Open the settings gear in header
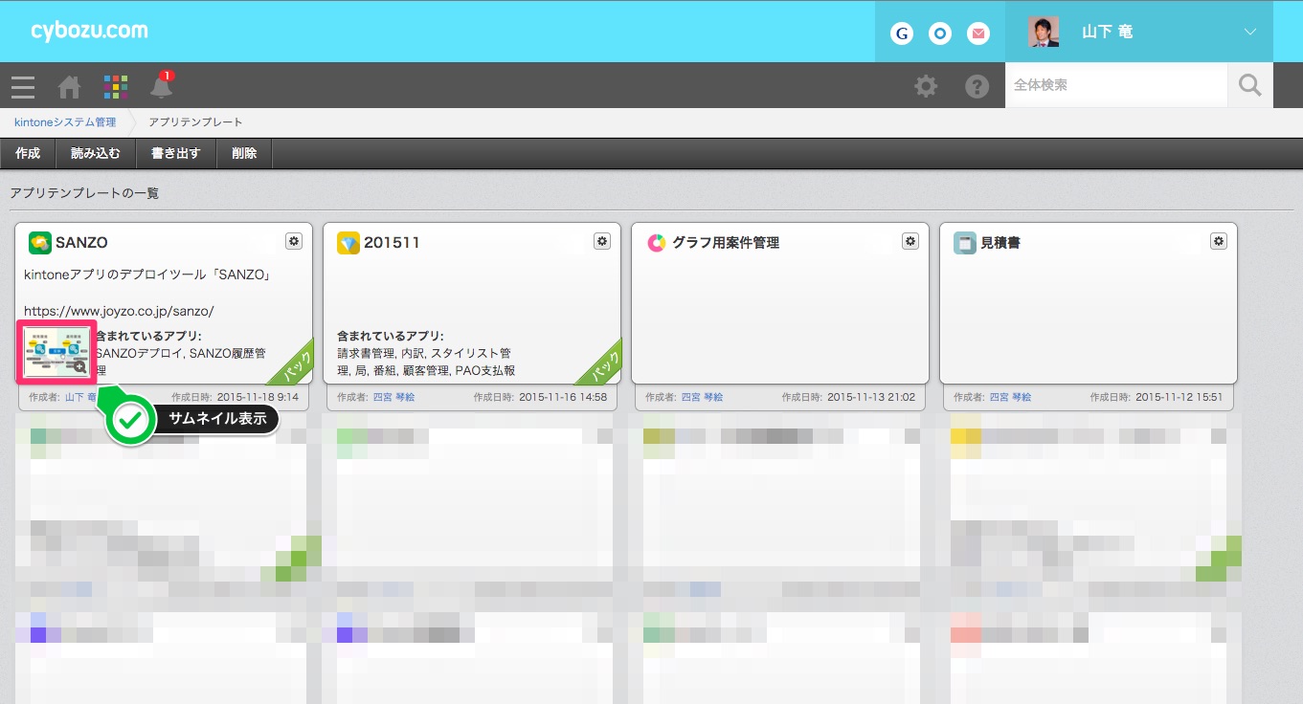This screenshot has height=704, width=1303. [x=926, y=87]
